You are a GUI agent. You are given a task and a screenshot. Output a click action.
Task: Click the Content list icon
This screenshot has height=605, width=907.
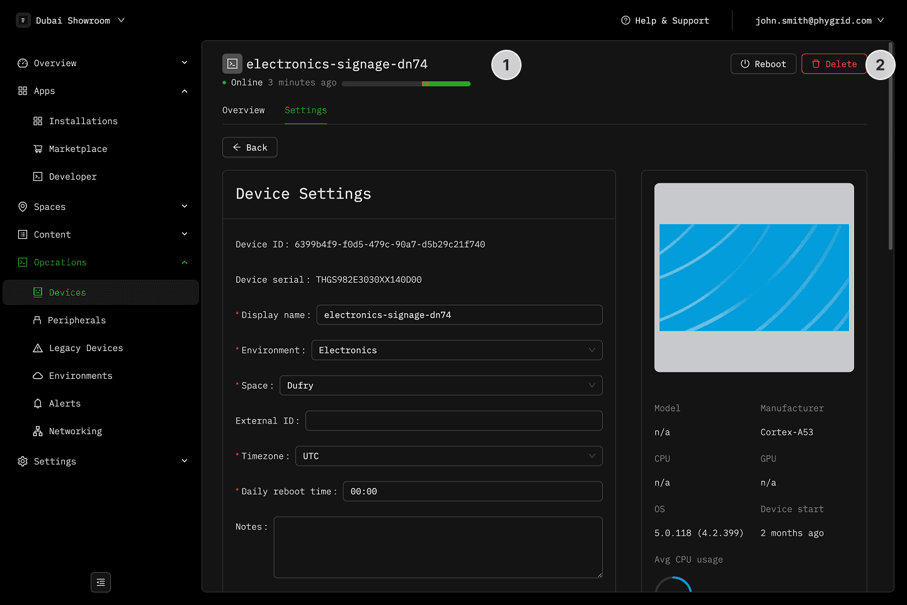(23, 234)
